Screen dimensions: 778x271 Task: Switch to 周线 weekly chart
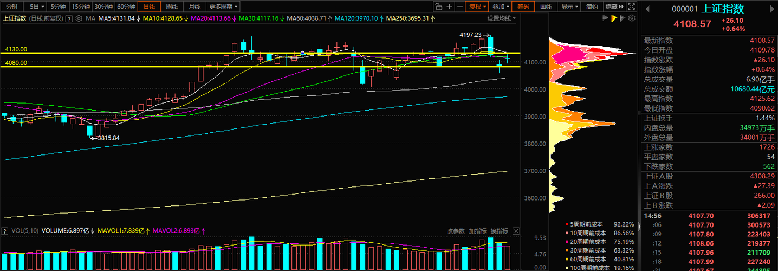pyautogui.click(x=172, y=7)
